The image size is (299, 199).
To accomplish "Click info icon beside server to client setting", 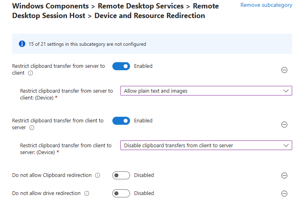I will (x=31, y=73).
